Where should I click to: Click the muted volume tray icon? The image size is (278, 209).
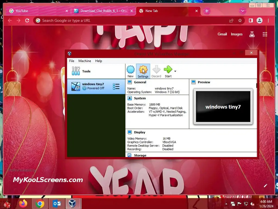(x=252, y=204)
